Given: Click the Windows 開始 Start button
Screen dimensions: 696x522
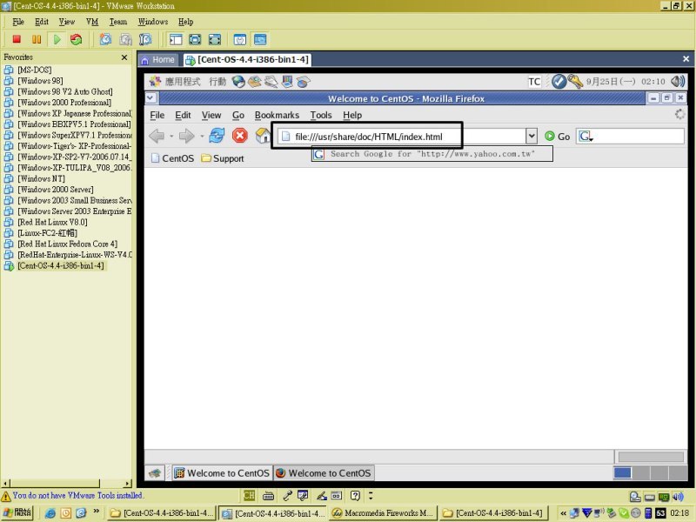Looking at the screenshot, I should [17, 512].
